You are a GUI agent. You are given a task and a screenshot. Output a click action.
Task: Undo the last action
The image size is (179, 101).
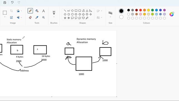click(12, 3)
